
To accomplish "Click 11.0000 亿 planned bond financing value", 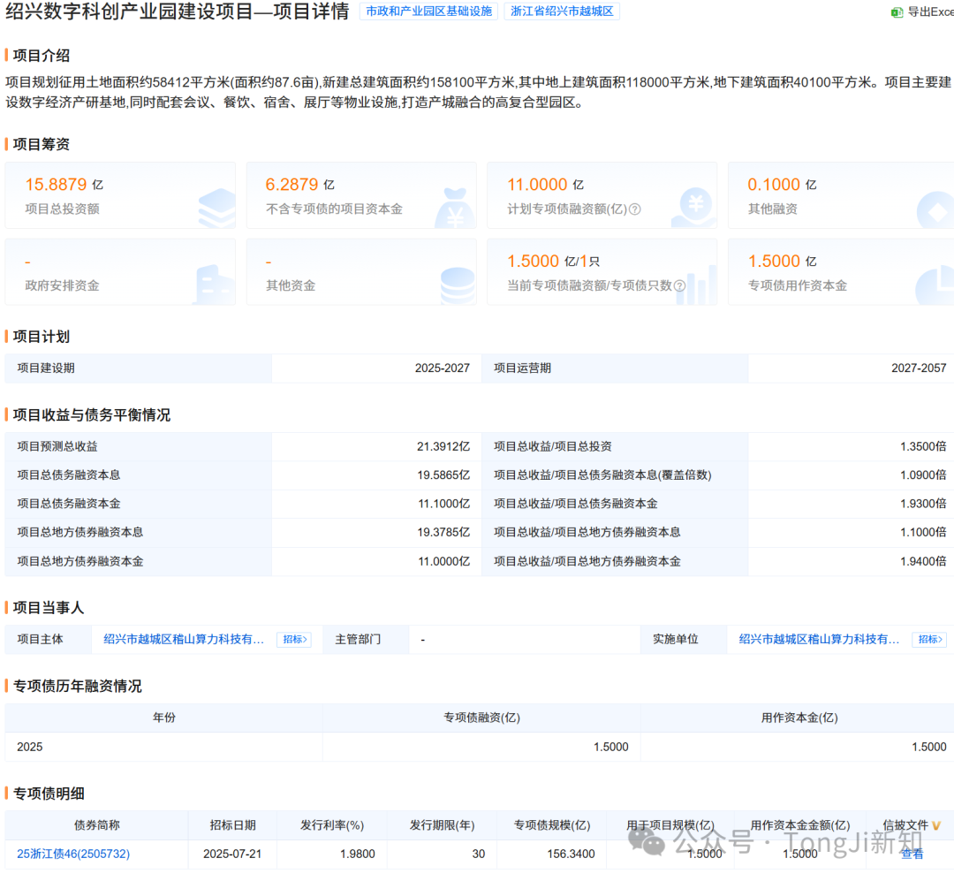I will 545,185.
